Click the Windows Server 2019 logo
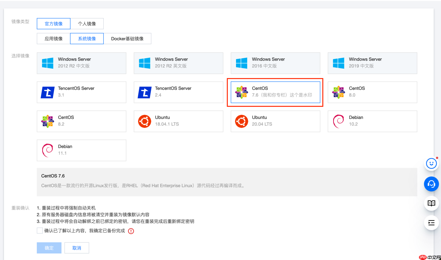The image size is (441, 260). click(338, 63)
